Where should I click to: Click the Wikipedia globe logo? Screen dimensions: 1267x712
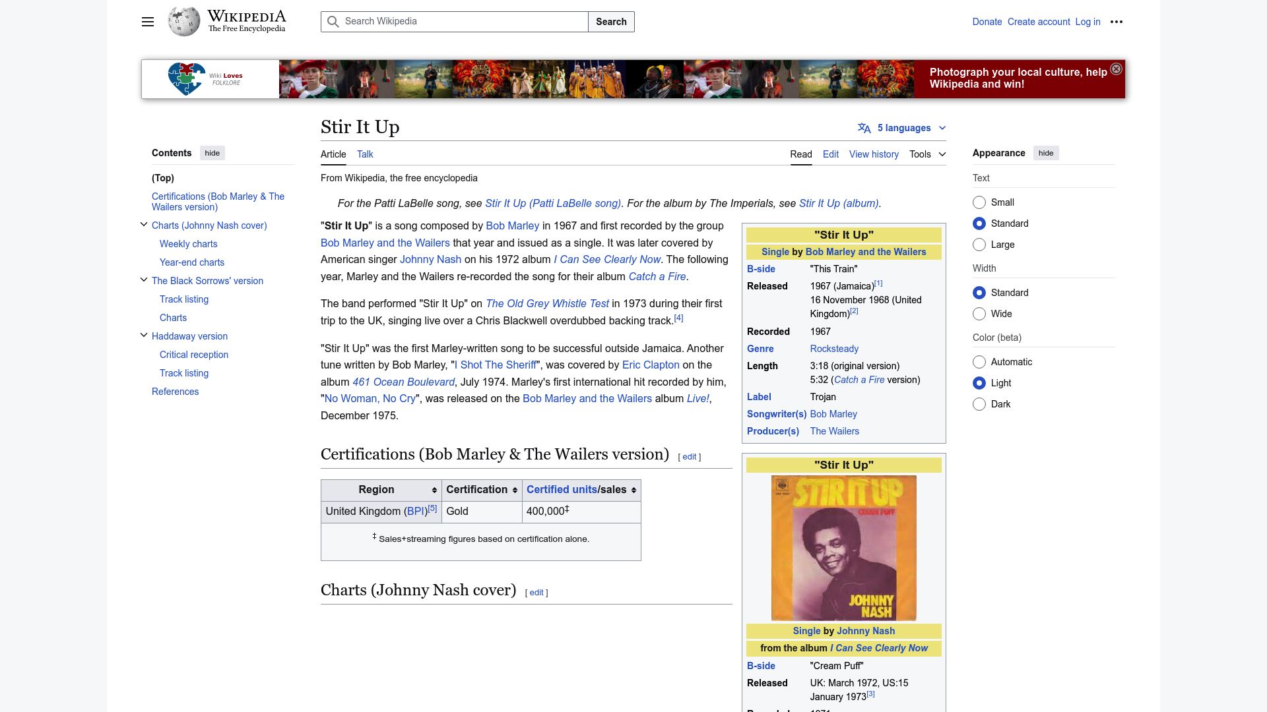tap(184, 22)
